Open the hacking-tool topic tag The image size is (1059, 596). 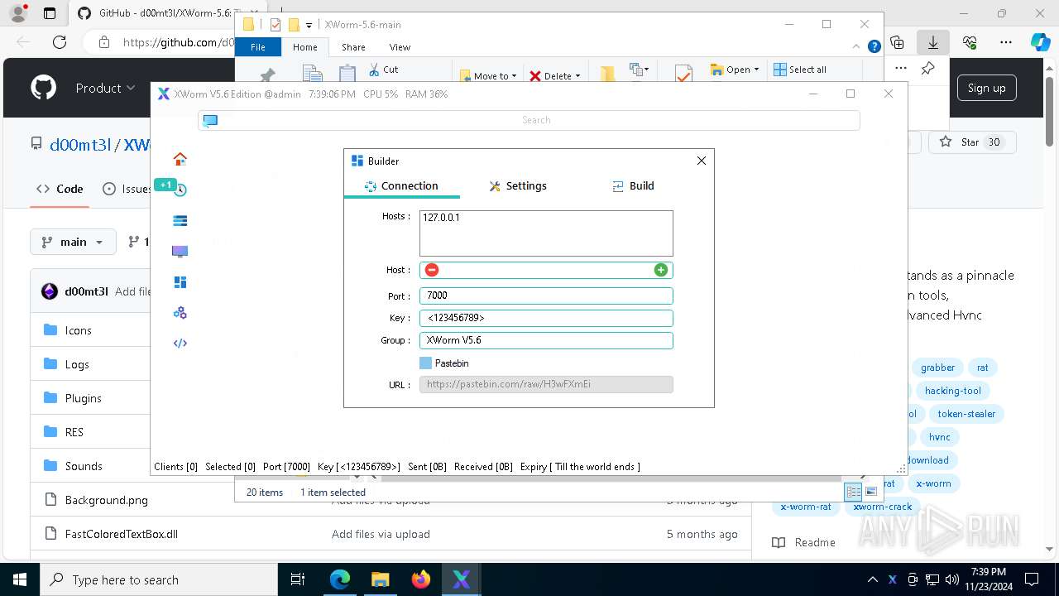click(953, 391)
